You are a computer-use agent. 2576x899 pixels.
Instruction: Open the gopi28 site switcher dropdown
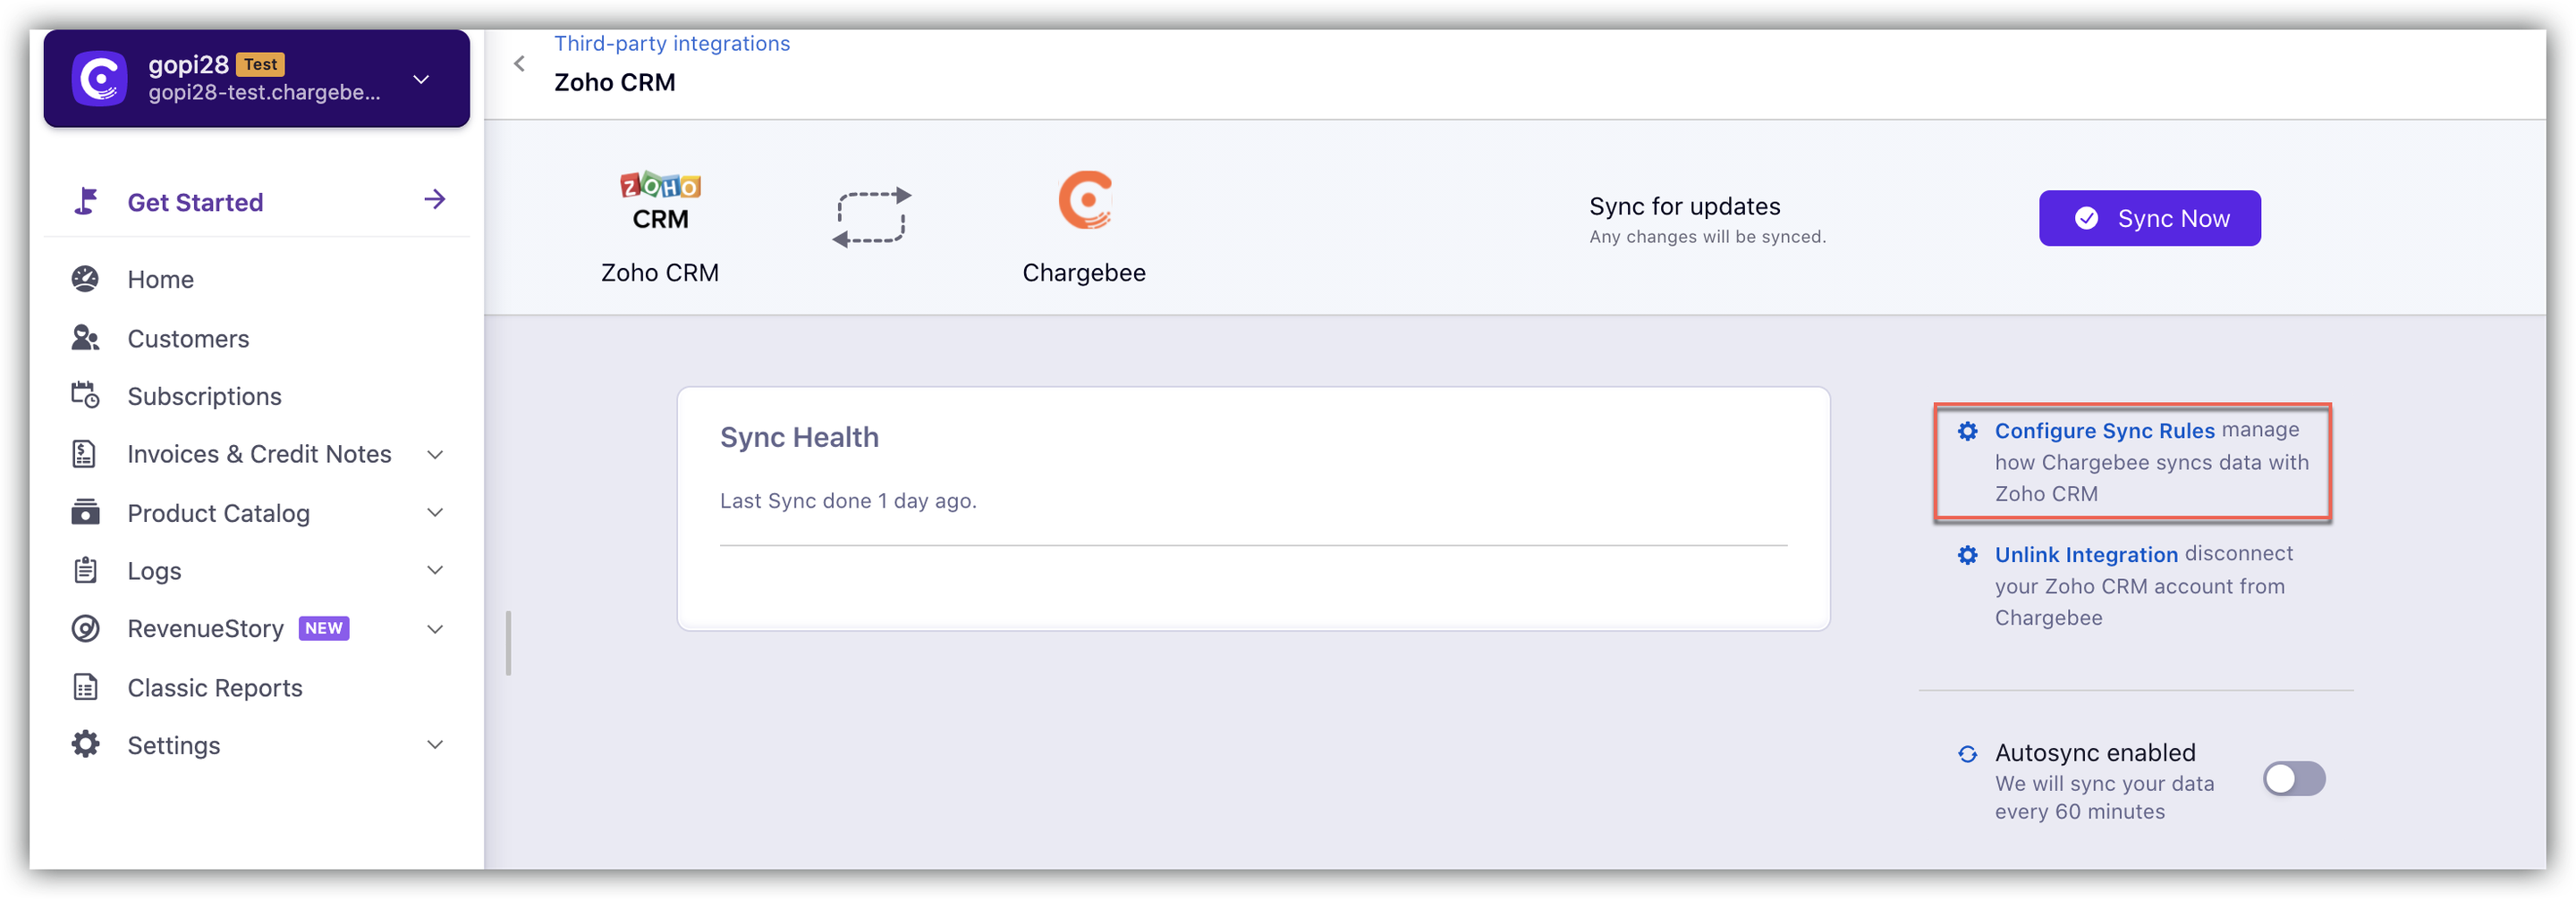pyautogui.click(x=421, y=79)
